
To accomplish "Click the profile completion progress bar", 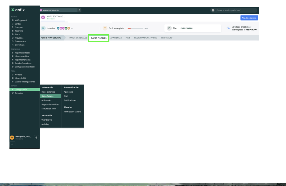I will pos(135,28).
